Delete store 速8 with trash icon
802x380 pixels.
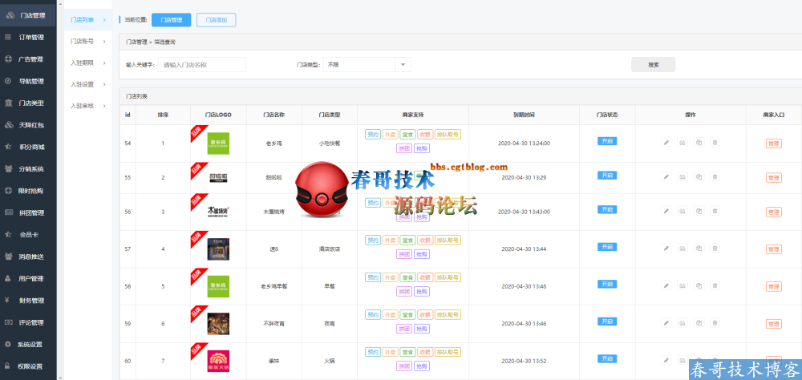715,248
